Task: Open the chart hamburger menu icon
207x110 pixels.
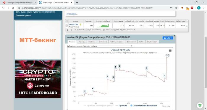Action: point(170,50)
